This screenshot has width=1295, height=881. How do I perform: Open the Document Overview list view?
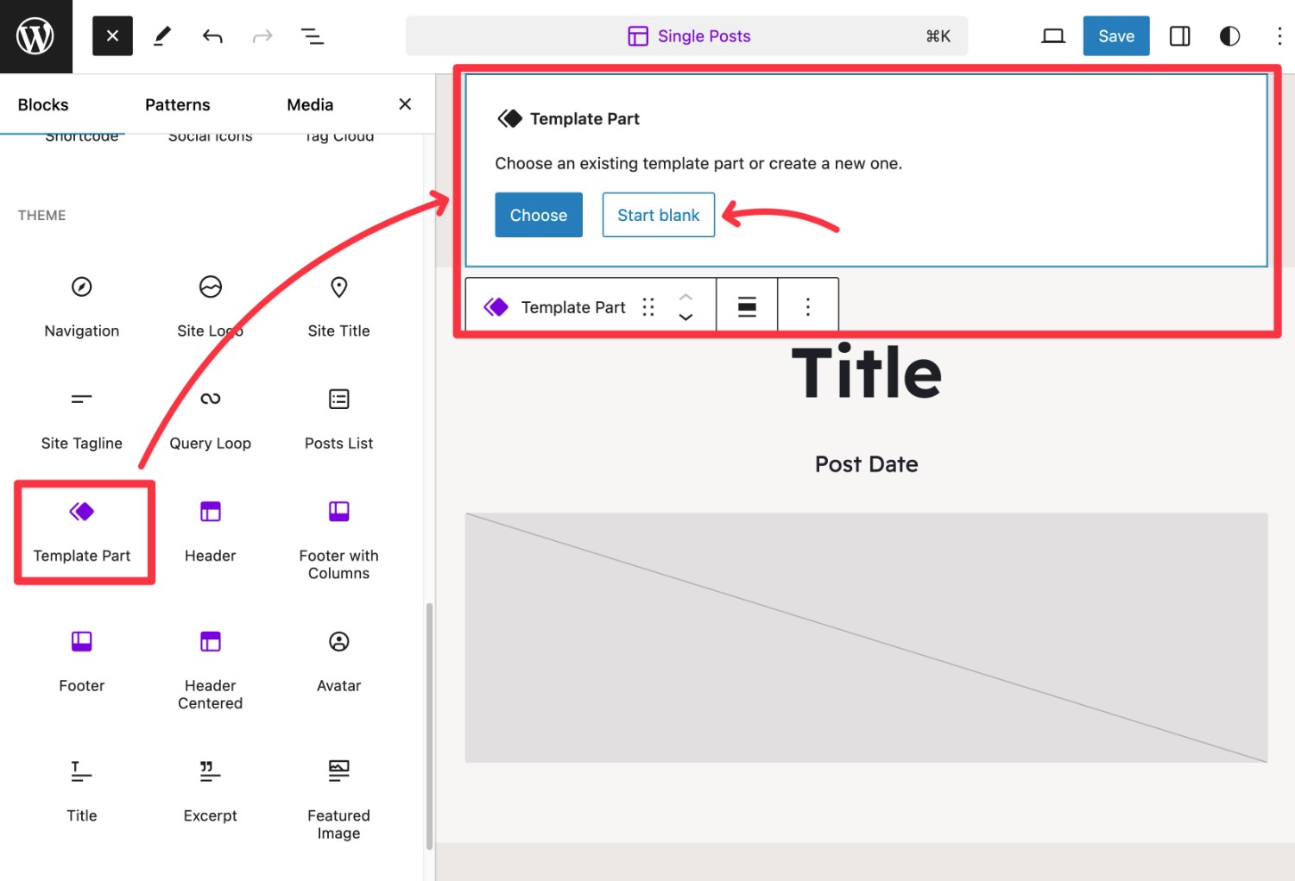[x=313, y=36]
